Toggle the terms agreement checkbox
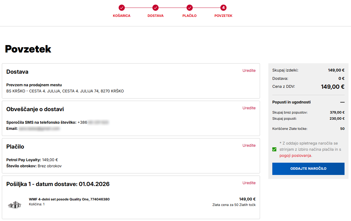The height and width of the screenshot is (221, 351). tap(274, 149)
